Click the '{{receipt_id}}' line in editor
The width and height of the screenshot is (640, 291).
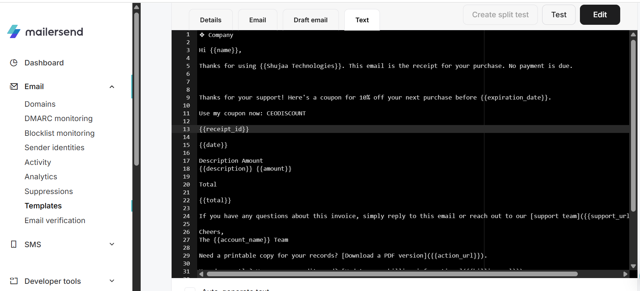click(x=224, y=129)
